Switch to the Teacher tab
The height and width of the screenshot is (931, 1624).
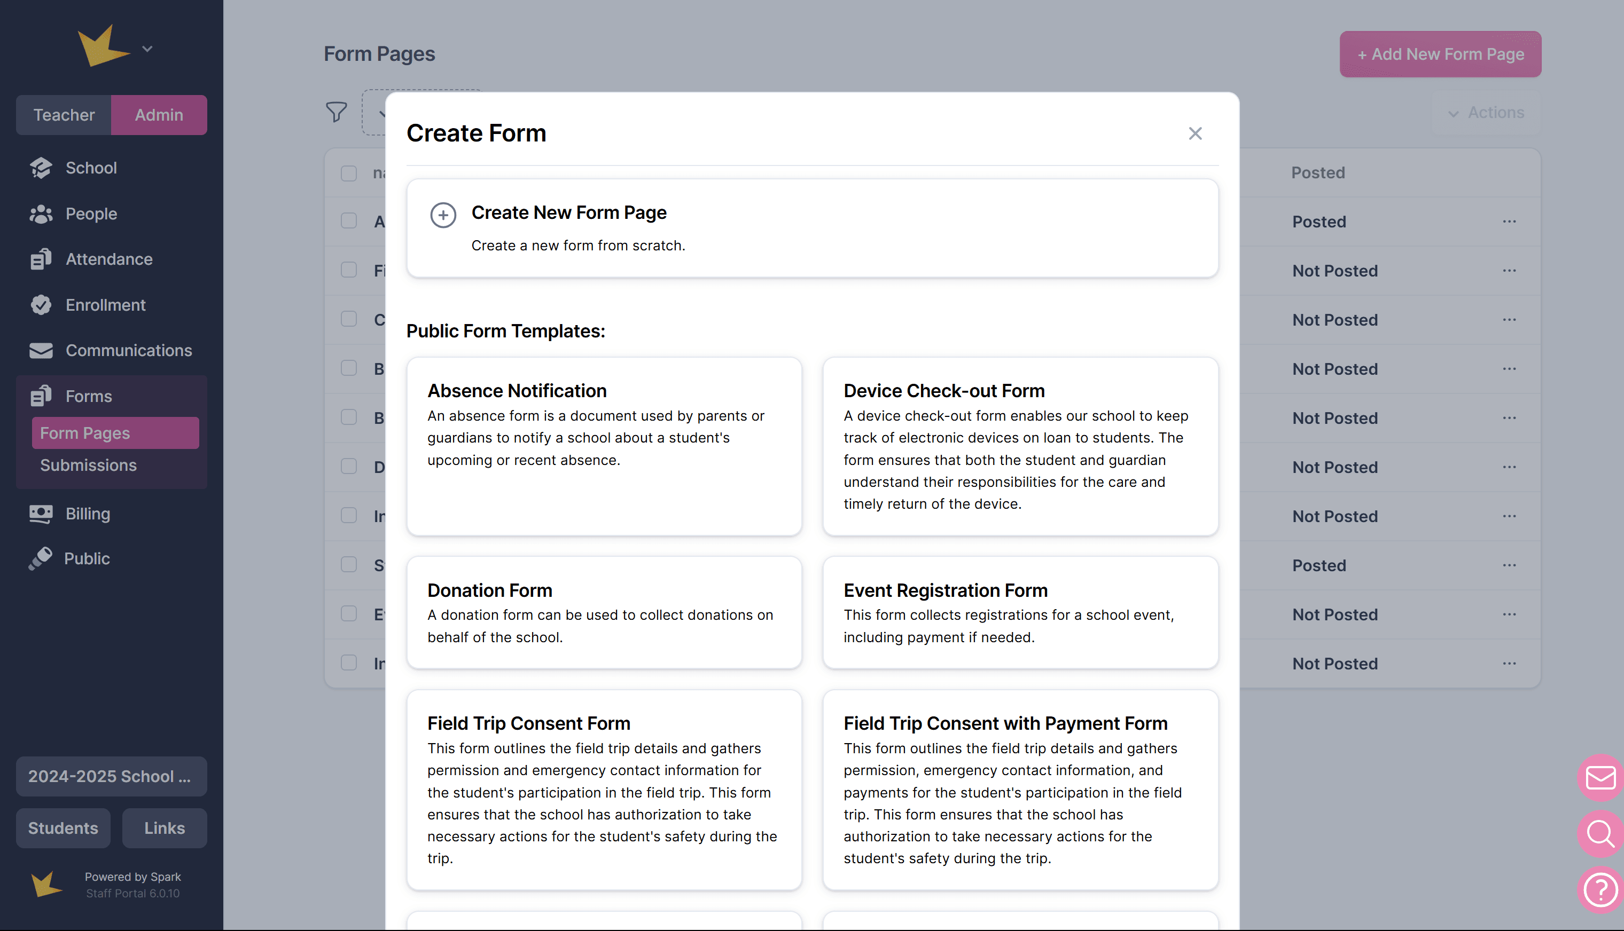pos(64,115)
